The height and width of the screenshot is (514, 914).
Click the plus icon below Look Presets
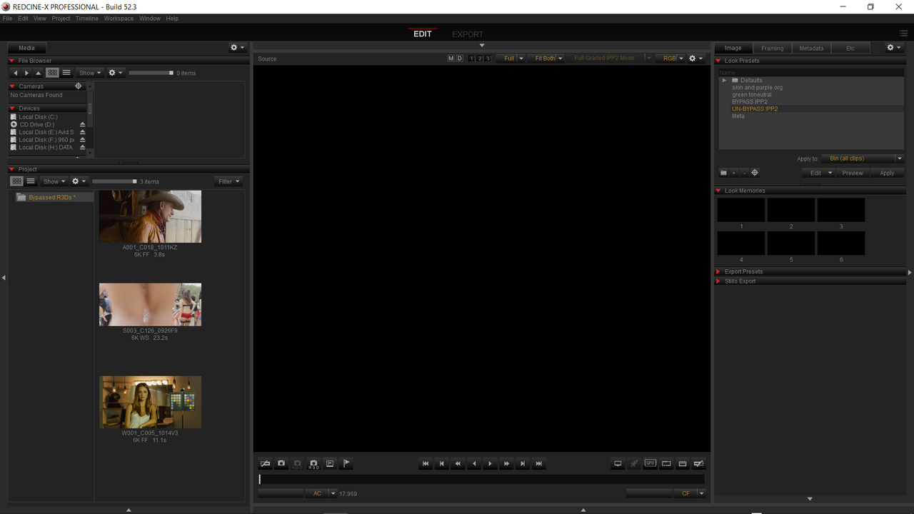point(733,173)
